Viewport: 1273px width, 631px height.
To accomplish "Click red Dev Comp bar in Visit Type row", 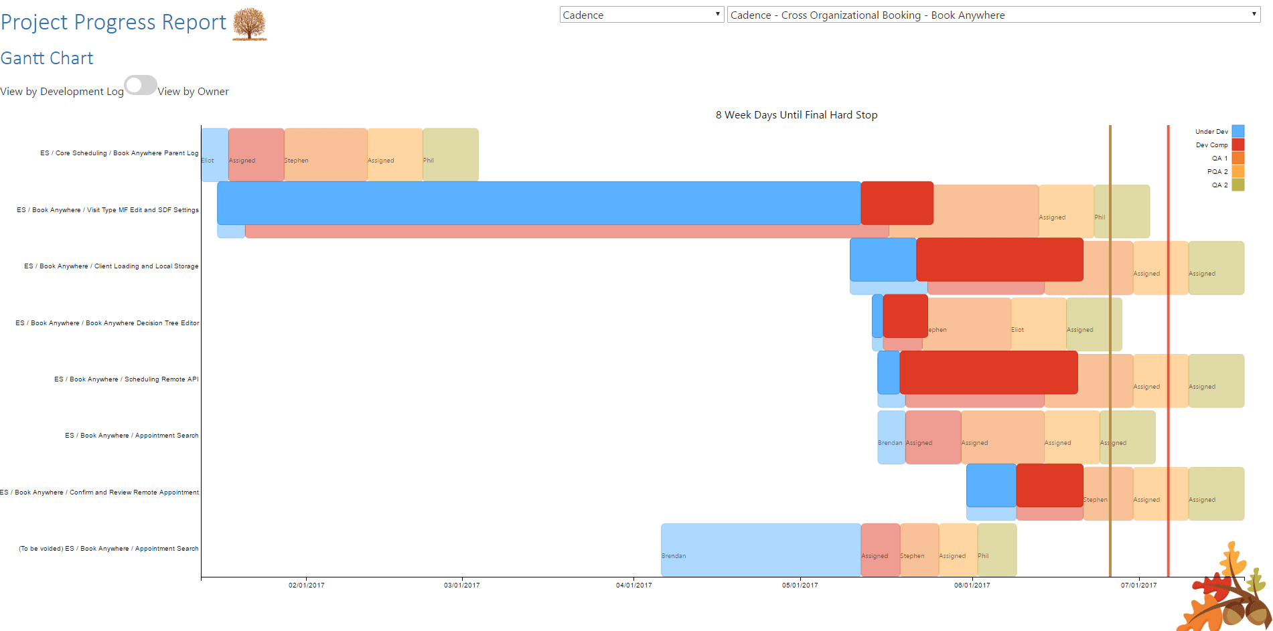I will click(x=897, y=203).
